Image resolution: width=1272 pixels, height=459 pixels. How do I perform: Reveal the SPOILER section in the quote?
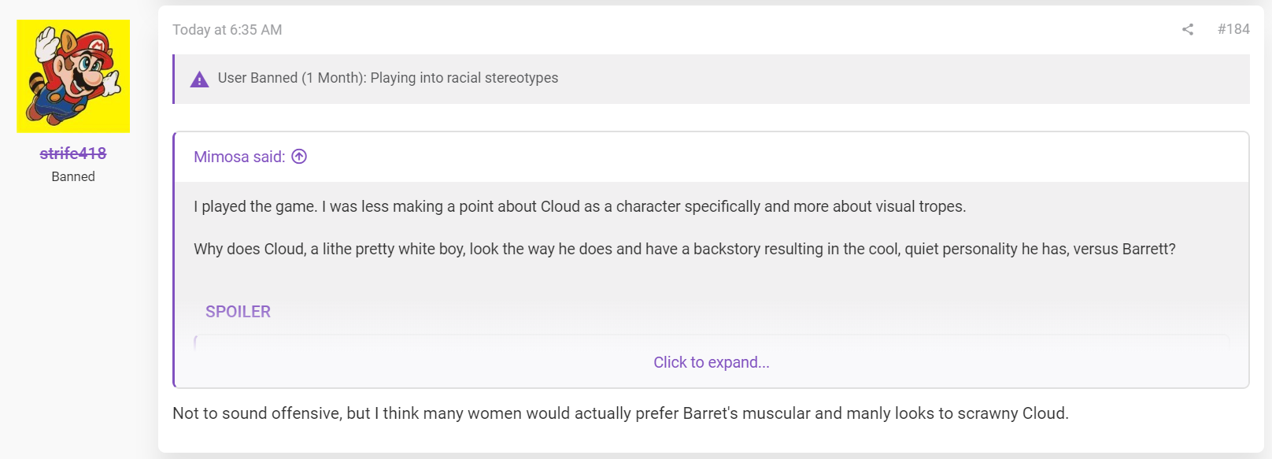[x=238, y=312]
